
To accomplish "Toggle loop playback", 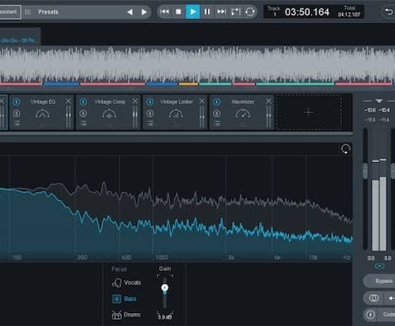I will (x=250, y=12).
